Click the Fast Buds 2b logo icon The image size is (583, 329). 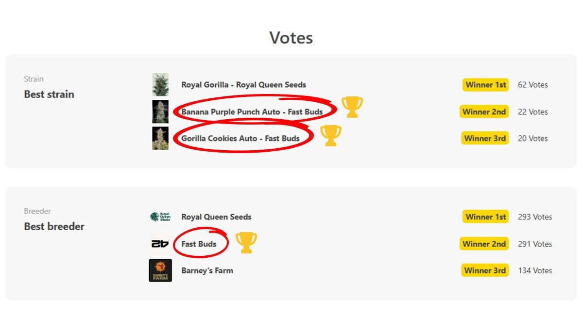pyautogui.click(x=160, y=244)
